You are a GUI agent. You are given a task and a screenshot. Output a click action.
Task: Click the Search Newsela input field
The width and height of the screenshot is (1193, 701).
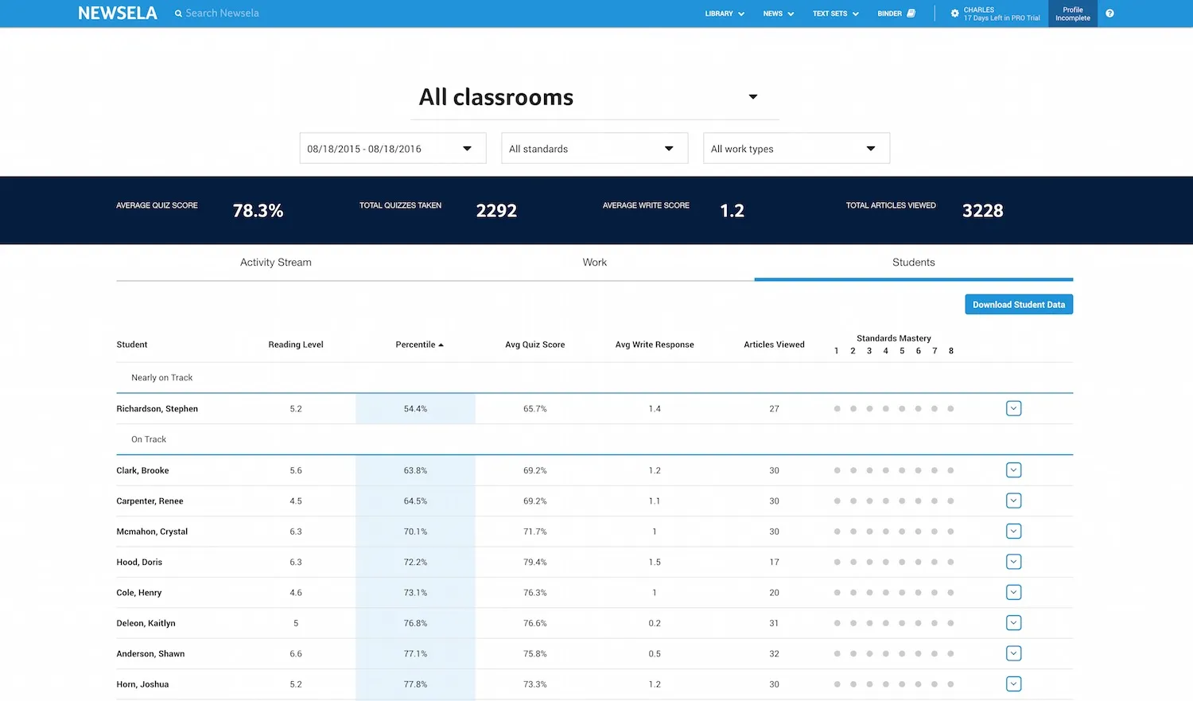(x=239, y=14)
